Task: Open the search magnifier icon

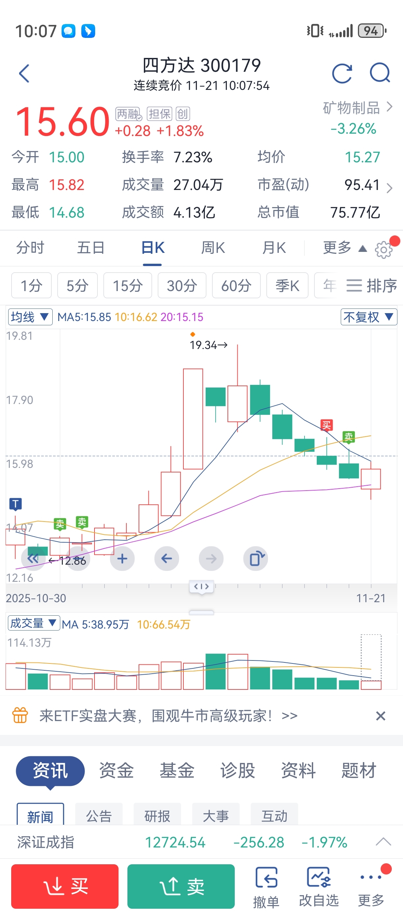Action: [380, 73]
